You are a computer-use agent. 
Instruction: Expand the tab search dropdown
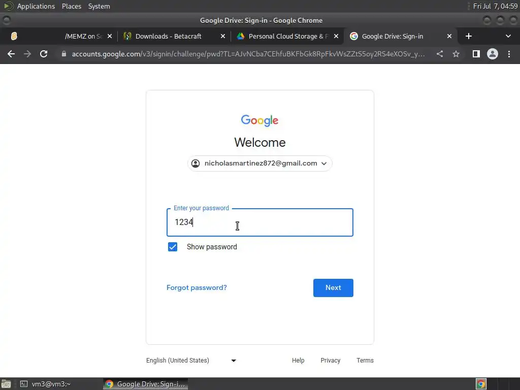(x=508, y=36)
